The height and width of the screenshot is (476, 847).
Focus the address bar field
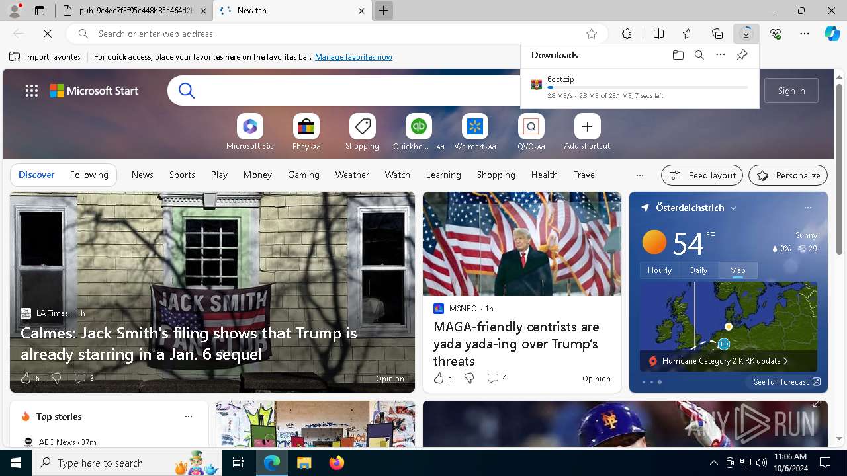[337, 34]
